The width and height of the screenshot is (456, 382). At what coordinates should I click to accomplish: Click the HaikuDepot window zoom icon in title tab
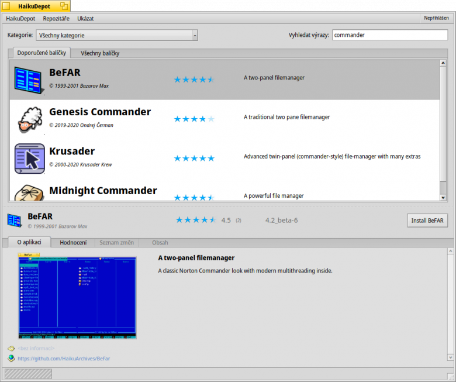click(x=64, y=6)
